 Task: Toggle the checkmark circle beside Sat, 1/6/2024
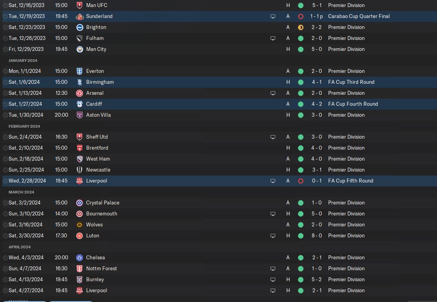(x=5, y=82)
